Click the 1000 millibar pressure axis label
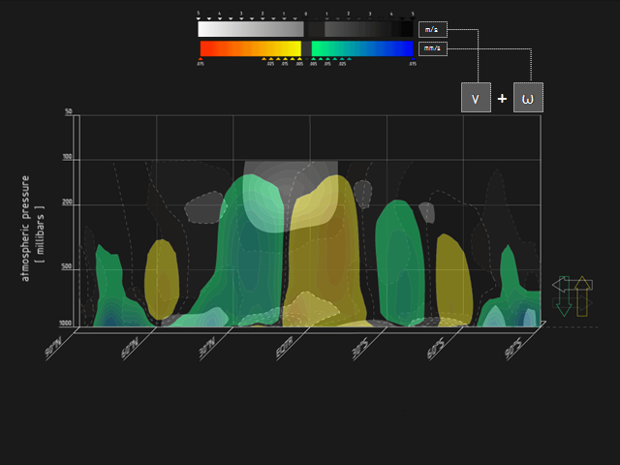Screen dimensions: 620x465 point(66,323)
